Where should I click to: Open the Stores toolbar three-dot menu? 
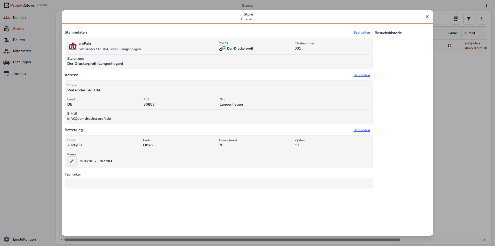(482, 19)
